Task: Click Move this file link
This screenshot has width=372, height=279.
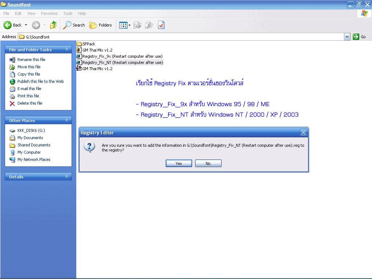Action: (x=29, y=67)
